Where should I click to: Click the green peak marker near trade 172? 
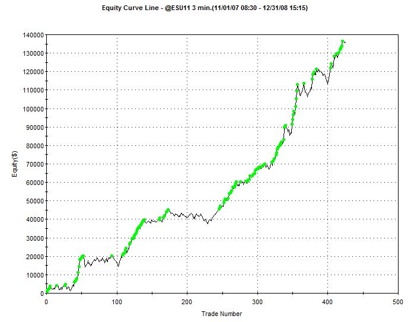click(168, 210)
